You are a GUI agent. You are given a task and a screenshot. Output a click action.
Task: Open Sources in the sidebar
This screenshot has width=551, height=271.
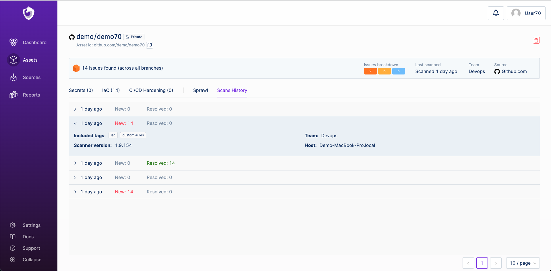(x=32, y=77)
